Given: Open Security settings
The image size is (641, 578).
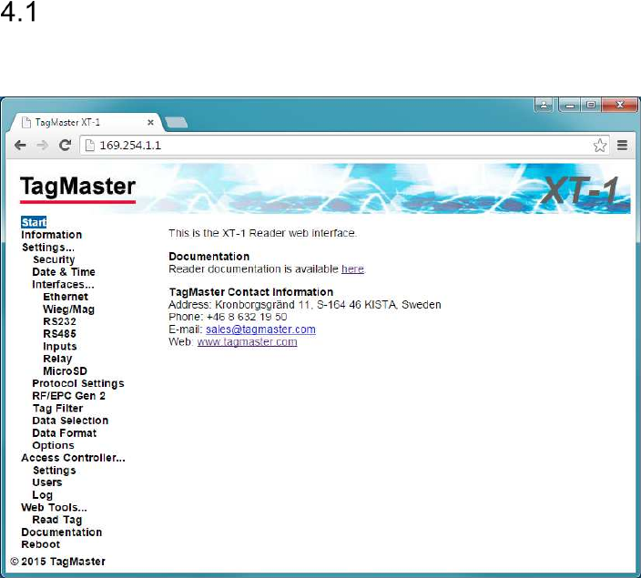Looking at the screenshot, I should click(54, 259).
